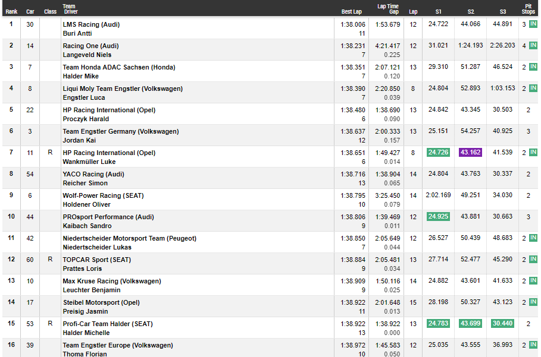541x357 pixels.
Task: Select team name LMS Racing (Audi)
Action: (x=91, y=24)
